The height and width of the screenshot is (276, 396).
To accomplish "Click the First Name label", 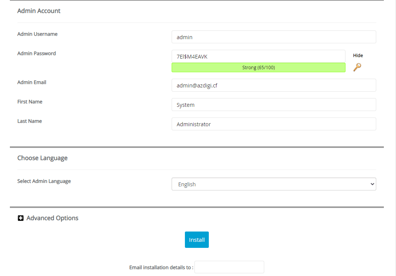I will 30,102.
